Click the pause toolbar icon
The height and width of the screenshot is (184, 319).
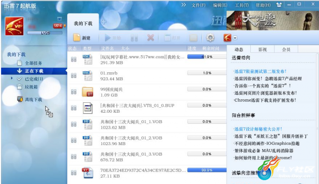134,38
